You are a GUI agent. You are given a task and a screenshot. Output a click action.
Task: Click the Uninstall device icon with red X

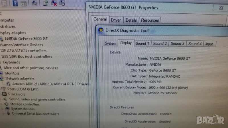click(x=54, y=3)
